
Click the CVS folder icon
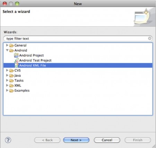11,70
